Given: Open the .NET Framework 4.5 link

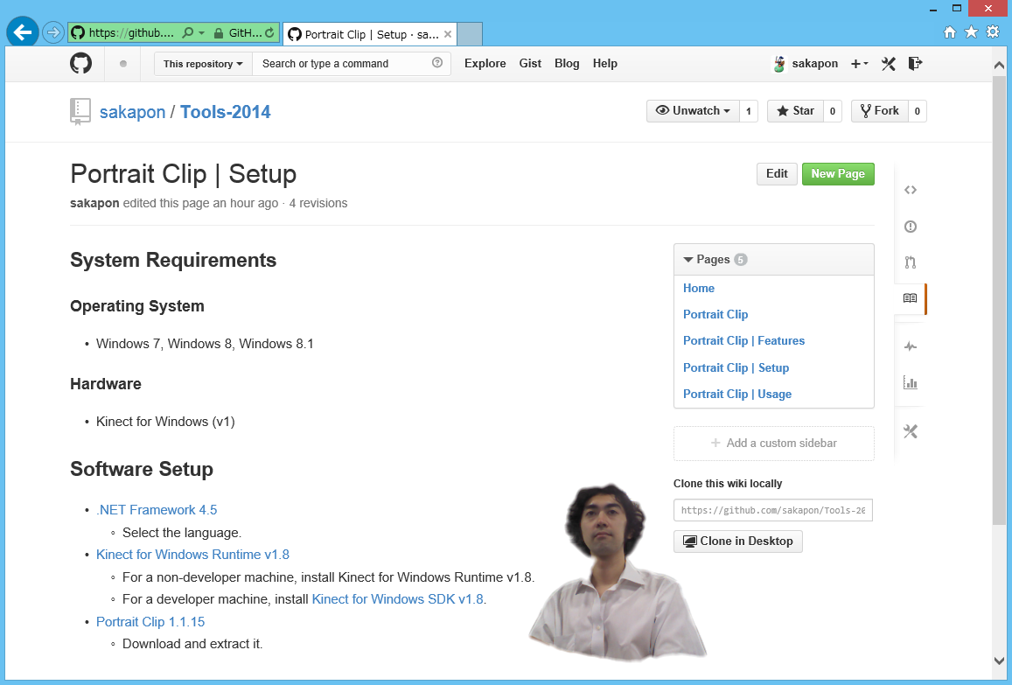Looking at the screenshot, I should click(x=157, y=509).
